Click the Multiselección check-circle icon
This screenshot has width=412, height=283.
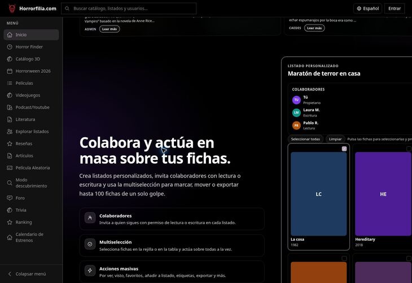point(90,244)
